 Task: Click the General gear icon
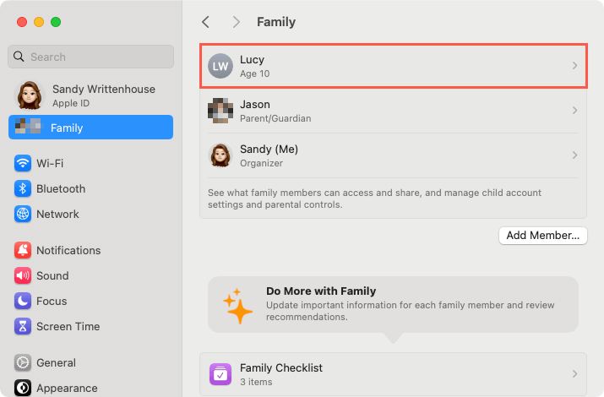point(23,362)
